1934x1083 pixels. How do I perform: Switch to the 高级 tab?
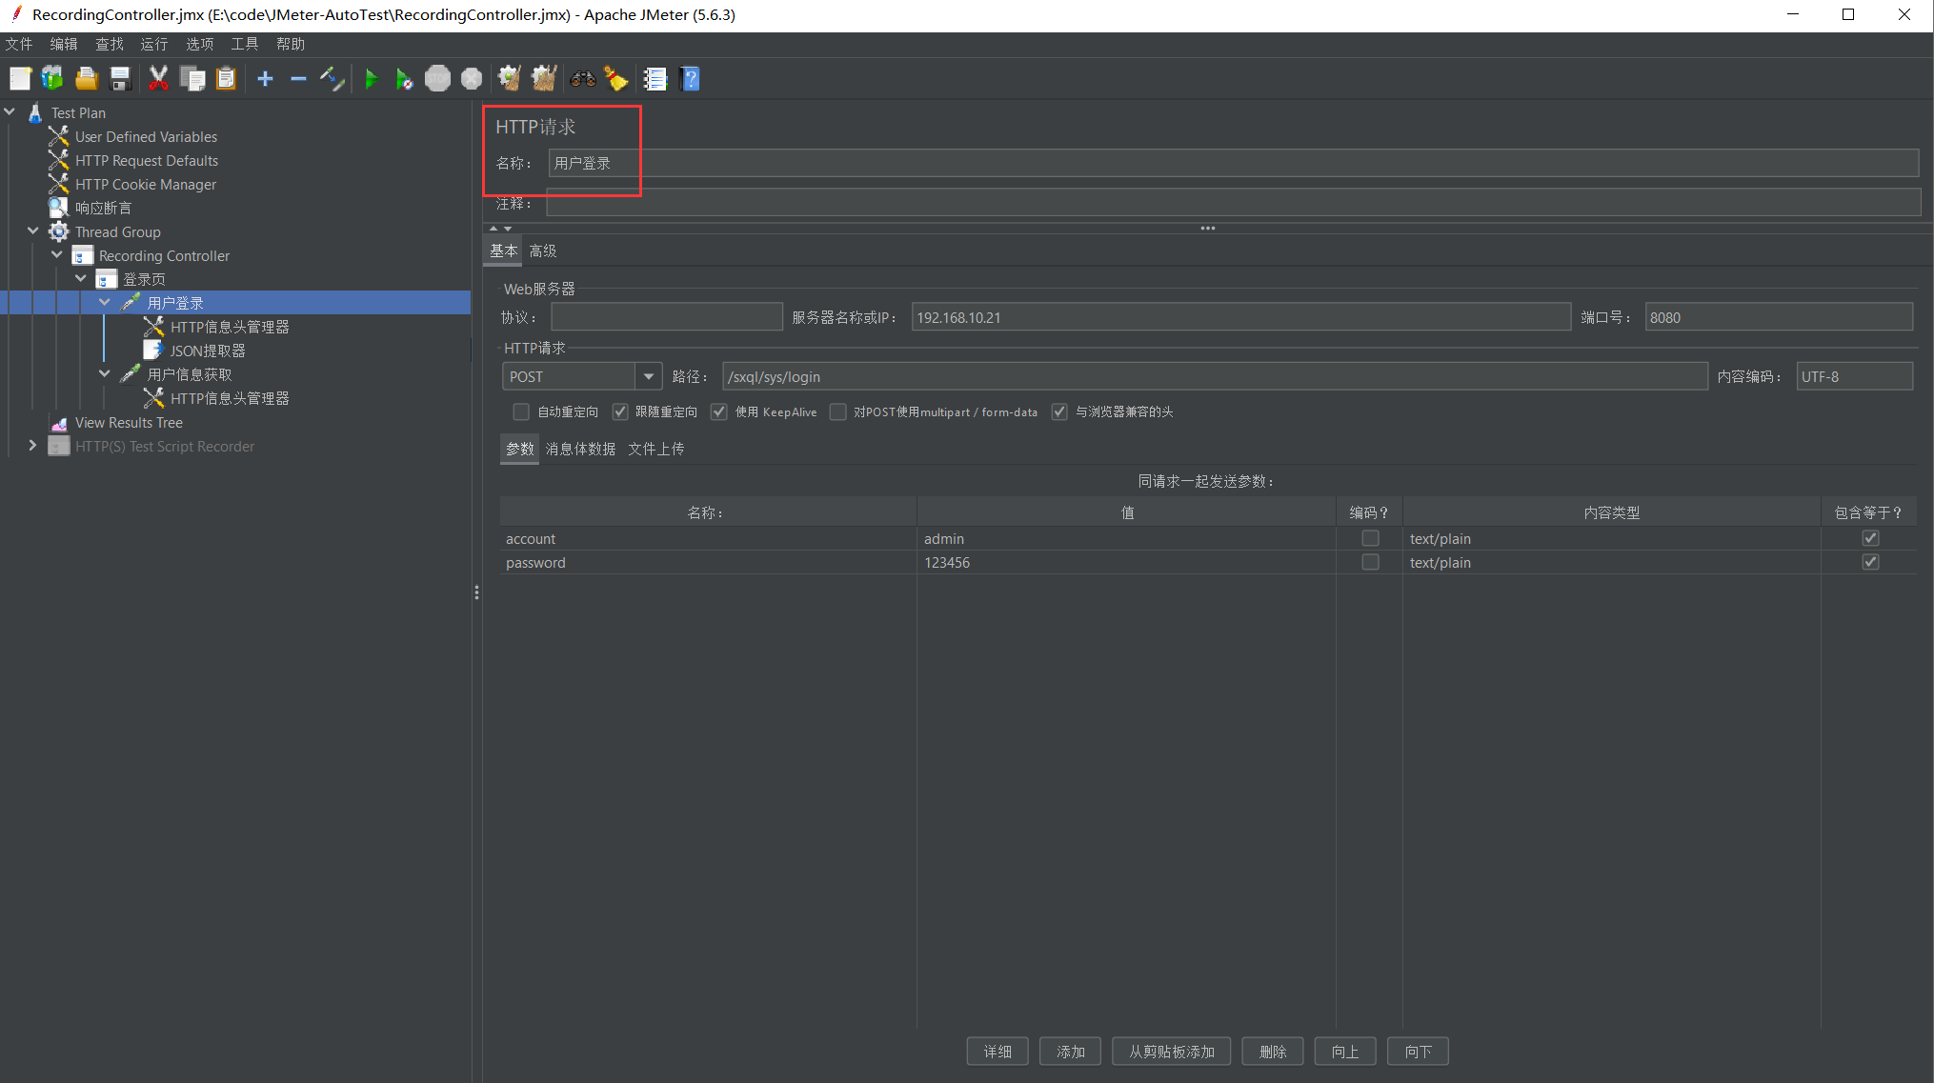click(x=543, y=251)
